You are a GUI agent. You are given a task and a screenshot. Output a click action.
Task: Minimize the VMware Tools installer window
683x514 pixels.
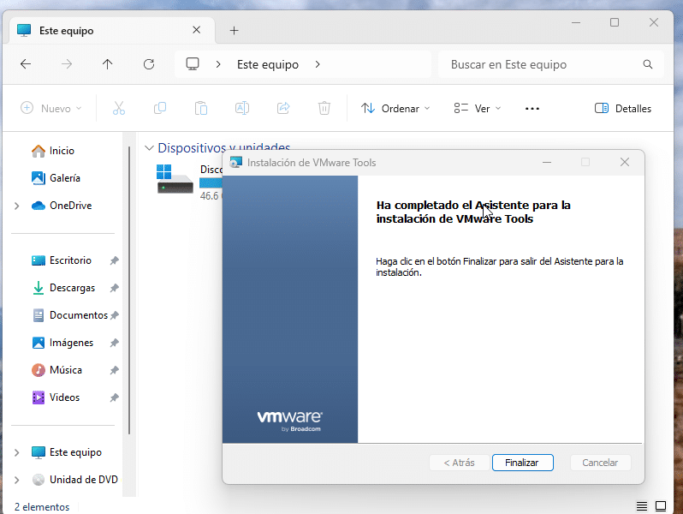547,162
